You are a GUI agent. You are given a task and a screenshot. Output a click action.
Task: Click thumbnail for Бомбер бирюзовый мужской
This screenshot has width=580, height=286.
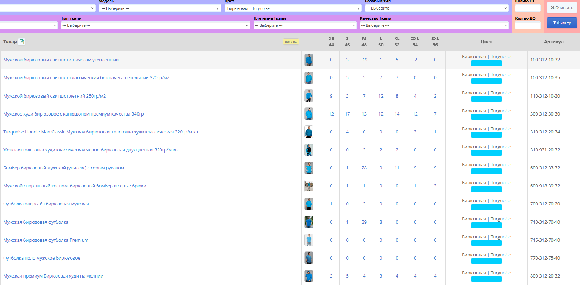(x=309, y=168)
